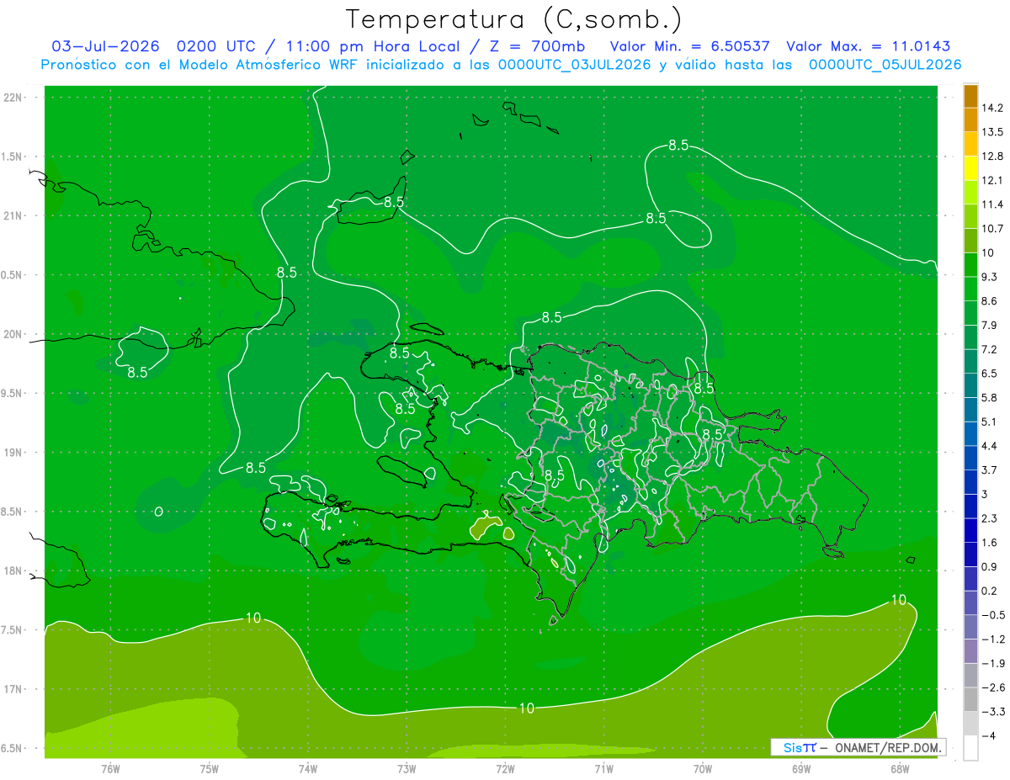Click legend color band between 10 and 9.3

click(x=970, y=265)
